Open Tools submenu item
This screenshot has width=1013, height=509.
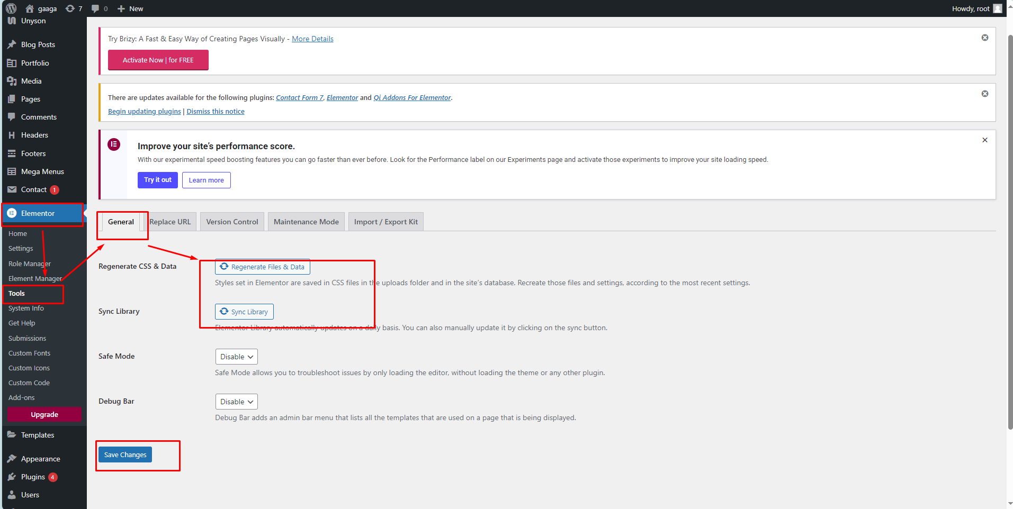16,293
